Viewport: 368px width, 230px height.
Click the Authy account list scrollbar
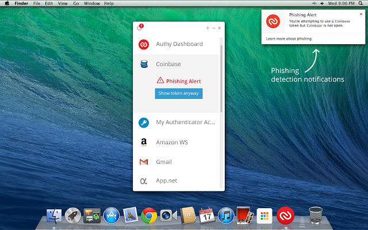click(x=221, y=79)
